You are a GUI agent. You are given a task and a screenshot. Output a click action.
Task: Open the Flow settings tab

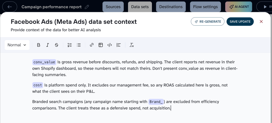click(x=205, y=7)
